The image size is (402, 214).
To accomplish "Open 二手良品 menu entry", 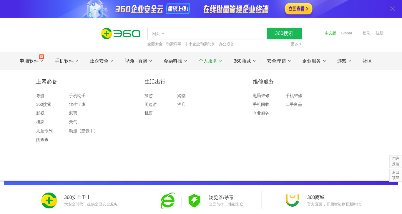I will [x=294, y=105].
